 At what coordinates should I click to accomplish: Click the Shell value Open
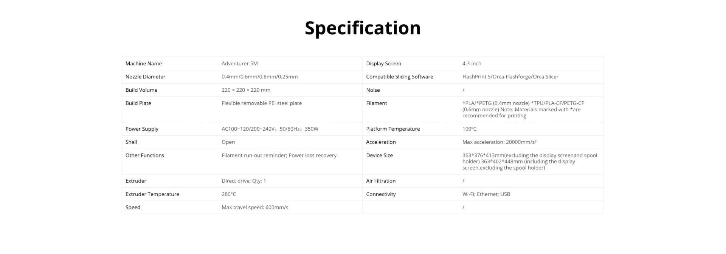coord(228,142)
